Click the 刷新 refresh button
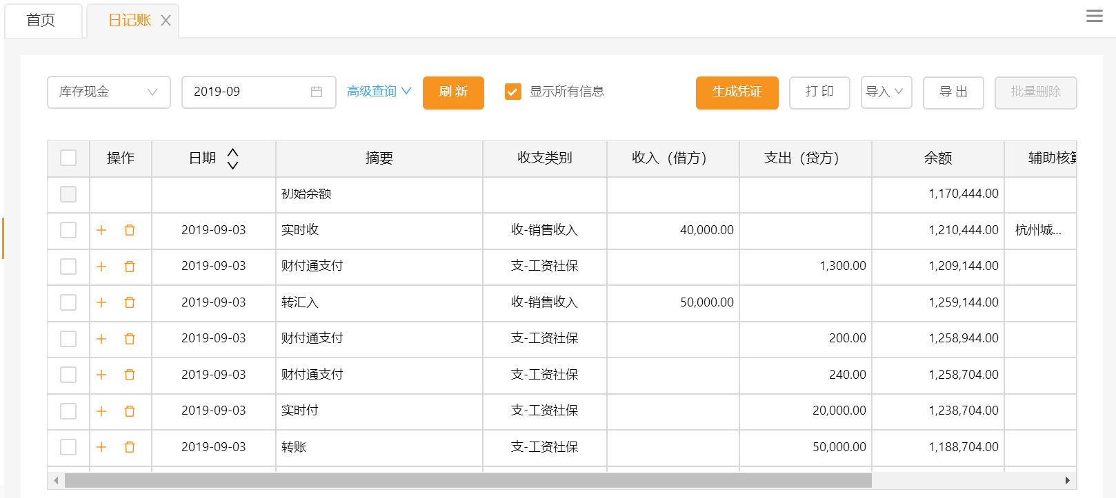The image size is (1116, 498). click(453, 92)
